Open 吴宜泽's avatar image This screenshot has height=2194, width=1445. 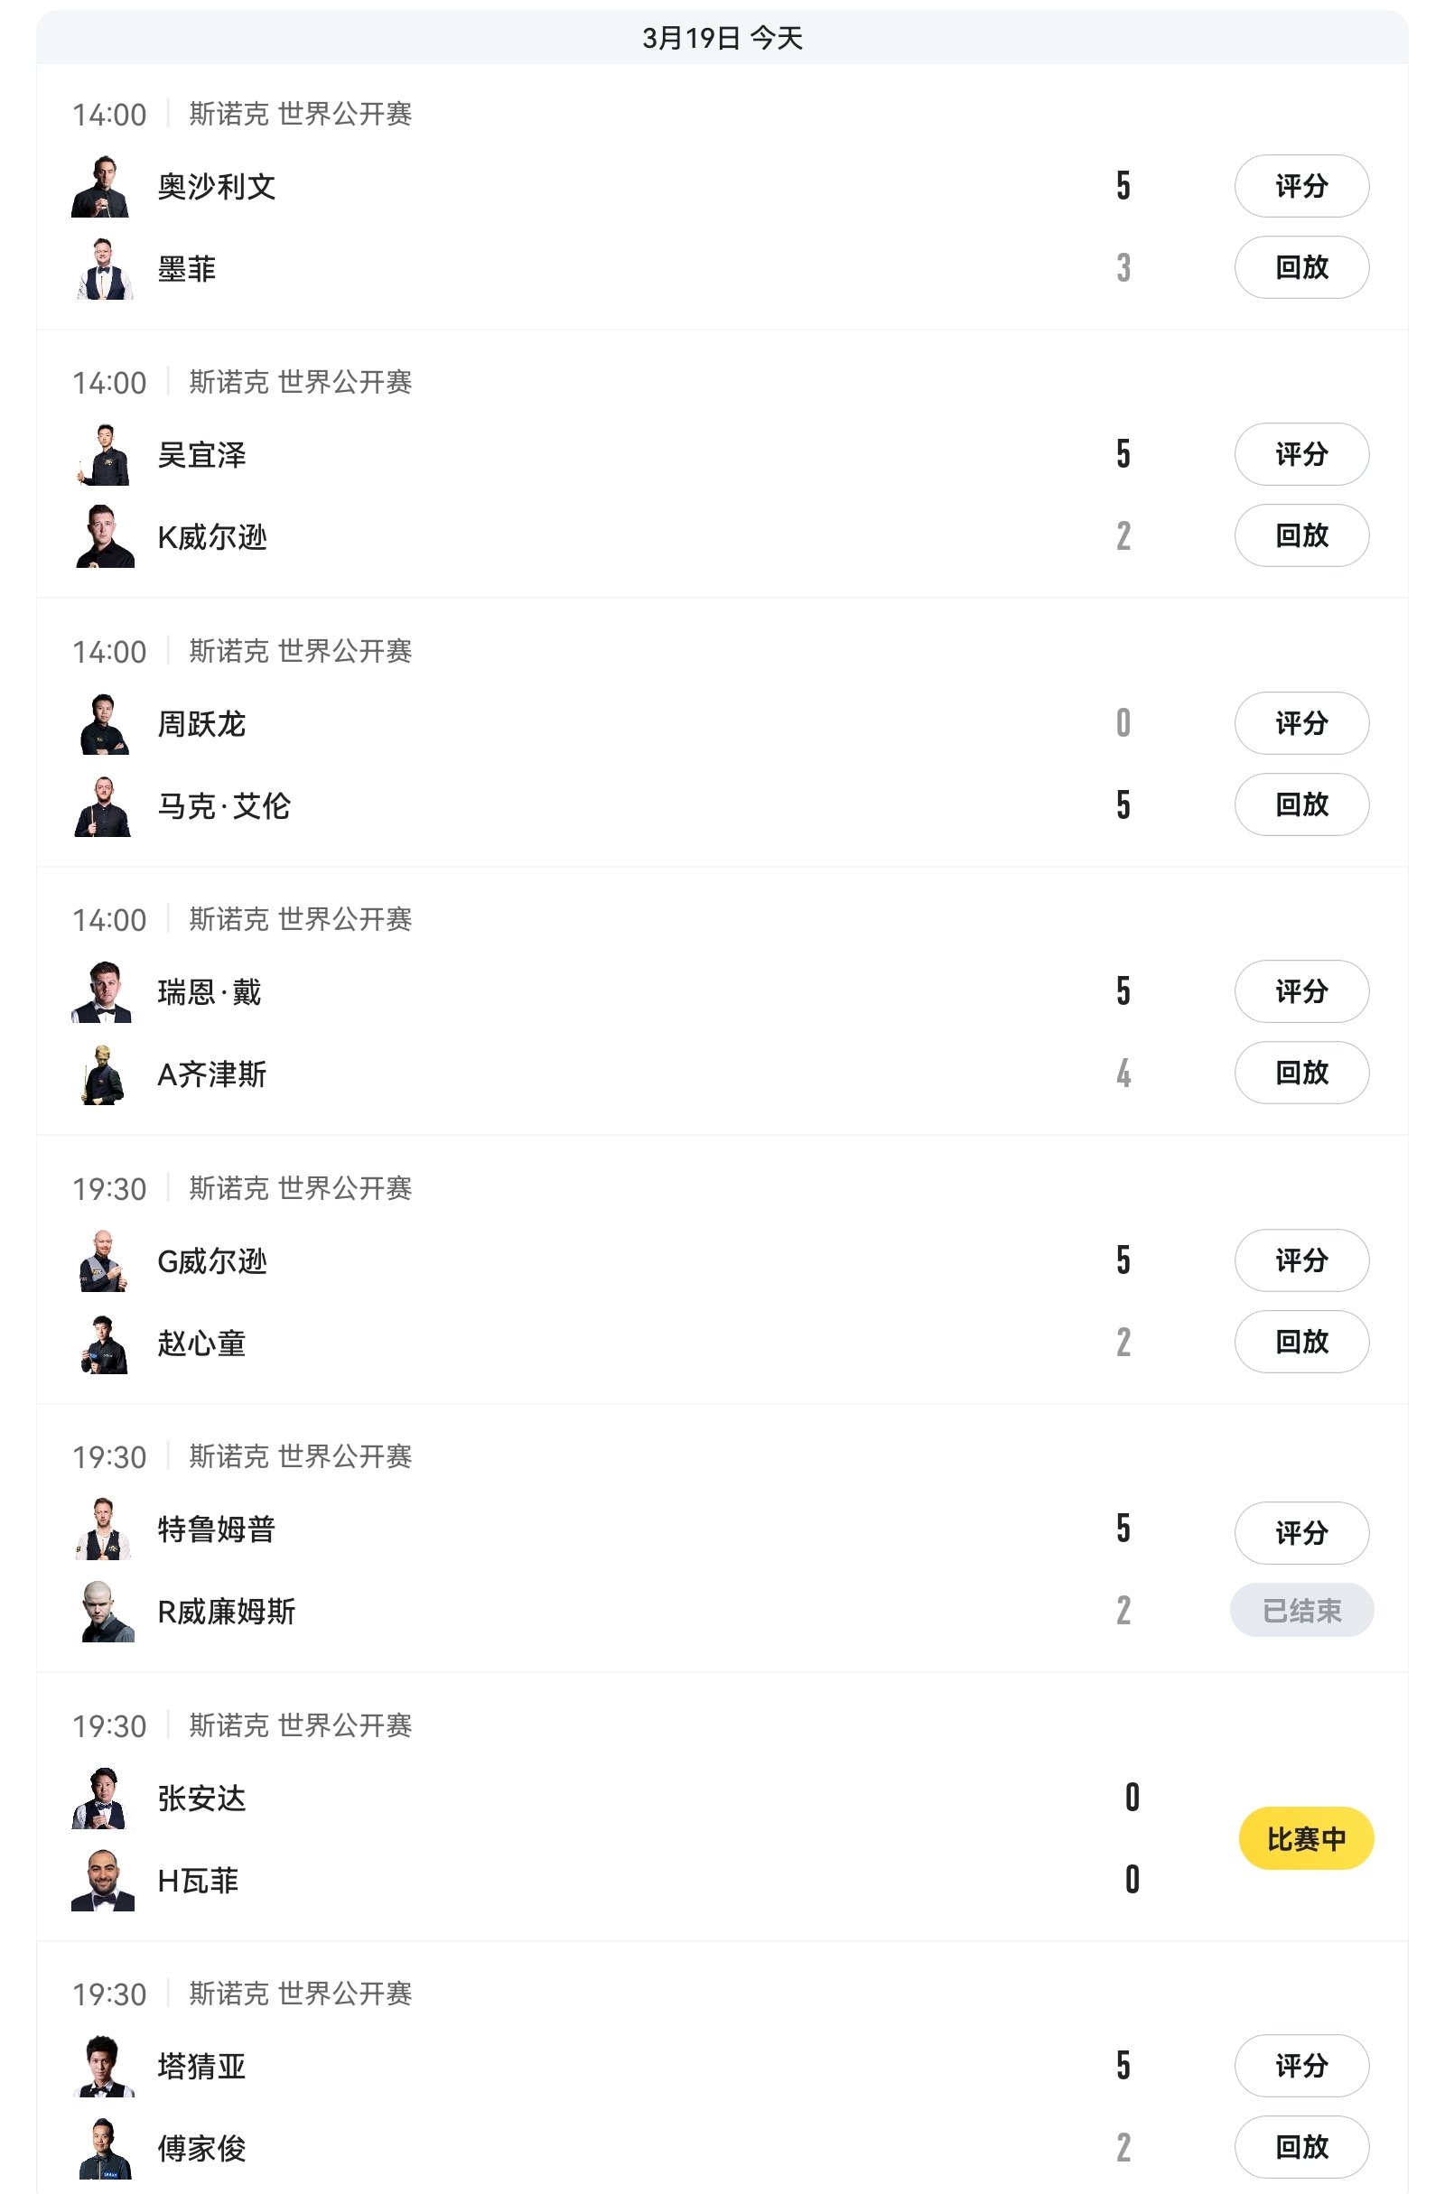tap(103, 454)
